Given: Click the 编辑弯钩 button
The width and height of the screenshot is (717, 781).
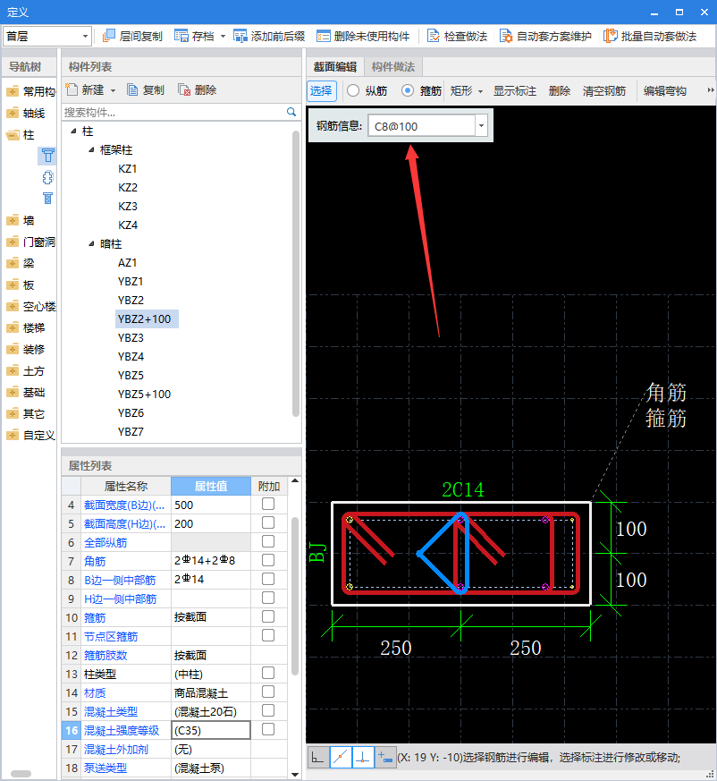Looking at the screenshot, I should 665,90.
